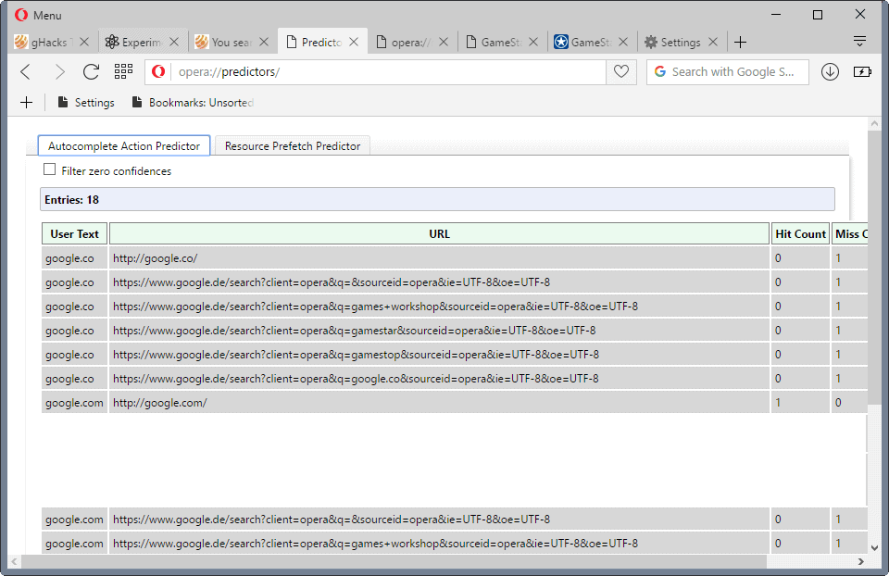Image resolution: width=889 pixels, height=576 pixels.
Task: Close the gHacks tab
Action: pos(84,42)
